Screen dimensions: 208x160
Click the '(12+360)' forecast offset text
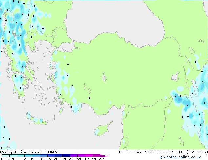click(197, 152)
